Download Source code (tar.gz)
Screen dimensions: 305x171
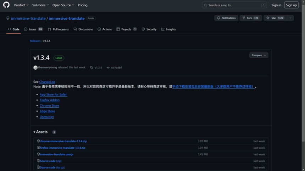[52, 167]
